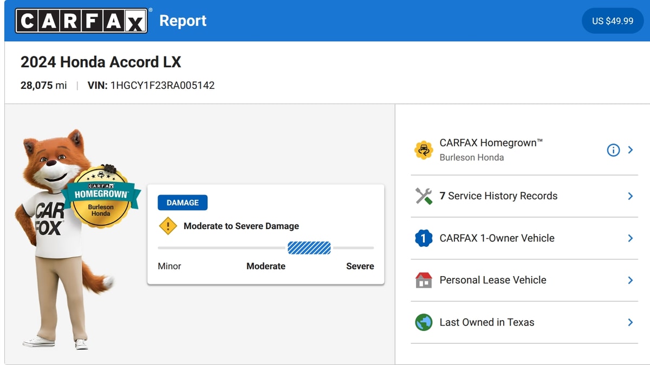The image size is (650, 365).
Task: Expand 7 Service History Records chevron
Action: click(x=630, y=196)
